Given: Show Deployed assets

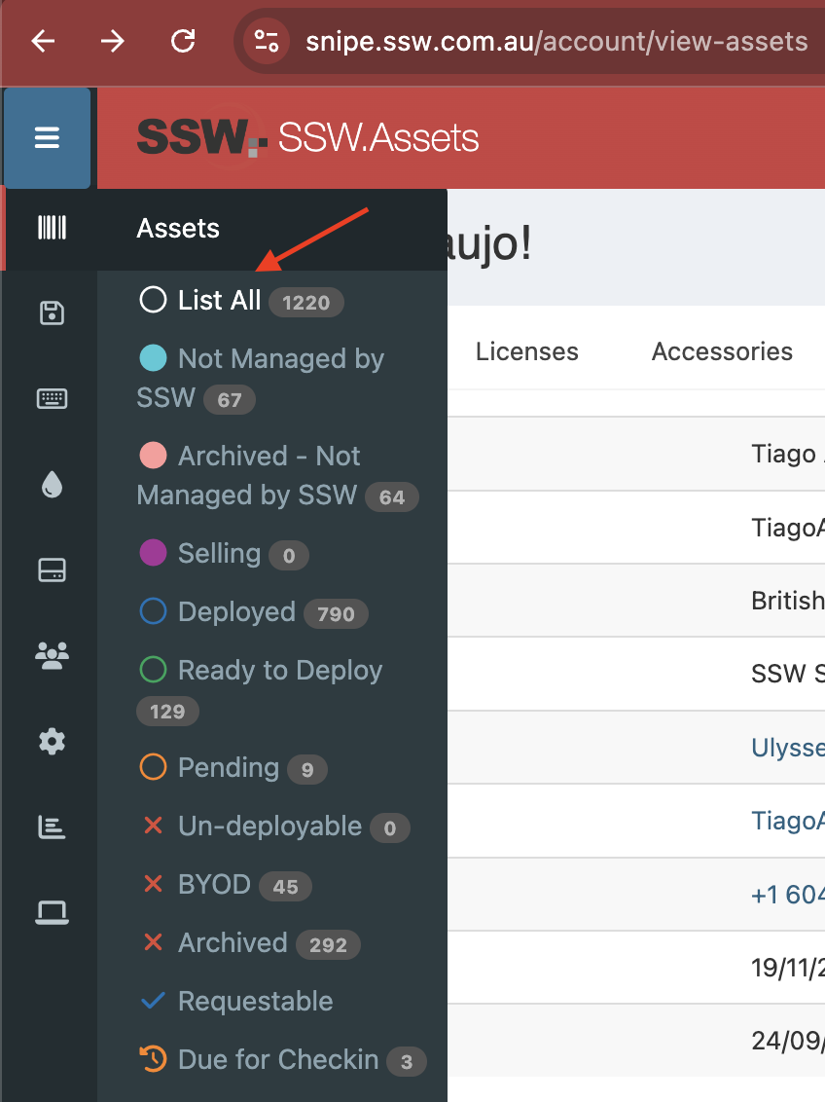Looking at the screenshot, I should (253, 612).
